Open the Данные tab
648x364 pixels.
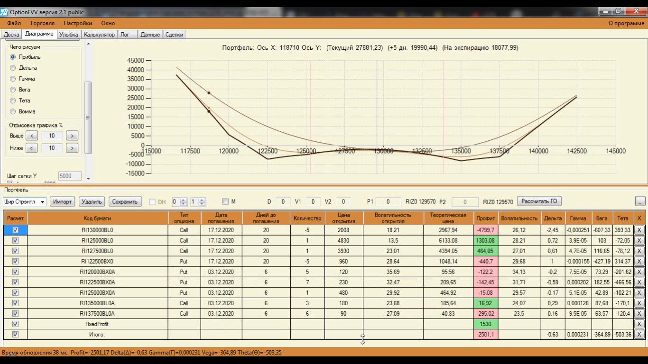tap(150, 35)
